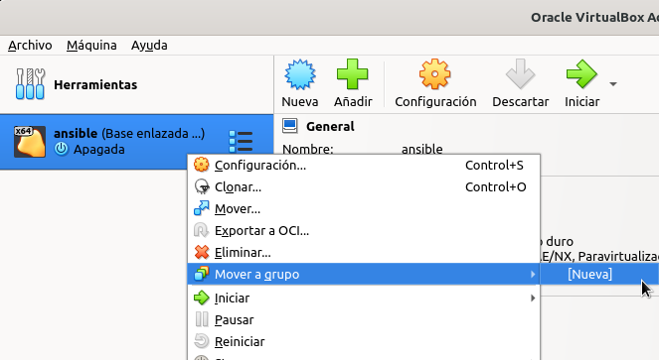
Task: Click the General section monitor icon
Action: click(289, 126)
